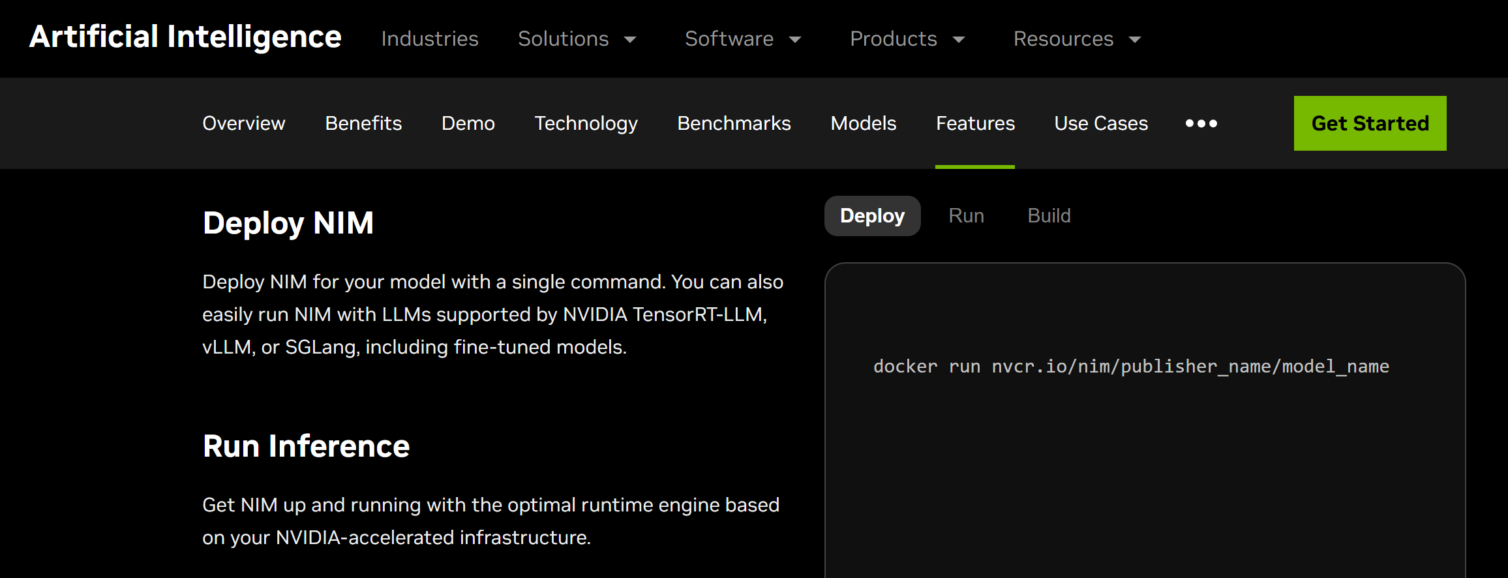Expand the Products dropdown menu
Image resolution: width=1508 pixels, height=578 pixels.
tap(907, 39)
